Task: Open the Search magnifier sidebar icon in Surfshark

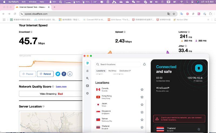Action: point(87,78)
